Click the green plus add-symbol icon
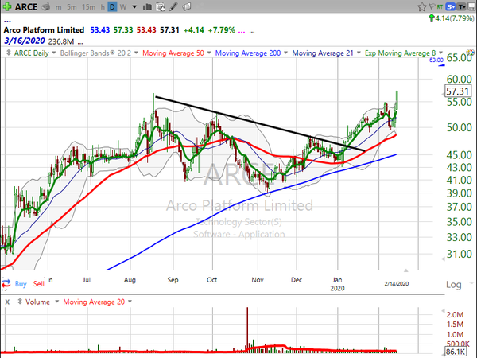This screenshot has width=477, height=358. (6, 6)
